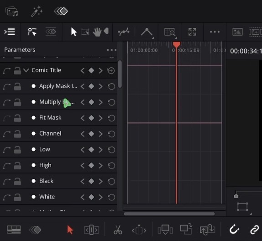Reset the Low parameter
The image size is (262, 241).
111,150
